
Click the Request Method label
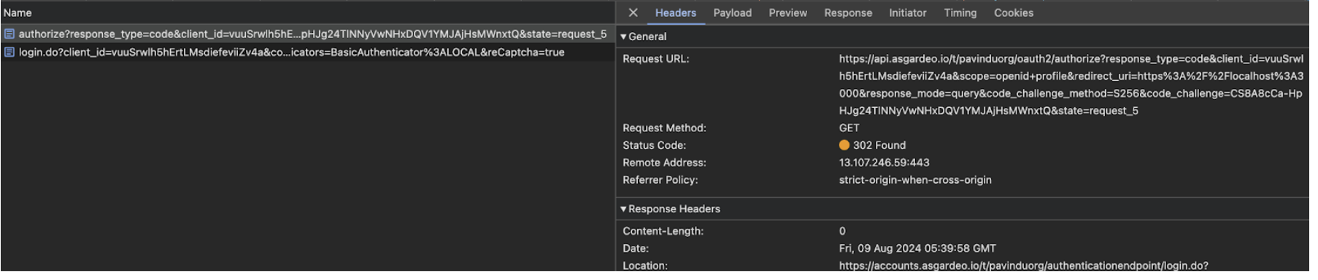click(664, 128)
